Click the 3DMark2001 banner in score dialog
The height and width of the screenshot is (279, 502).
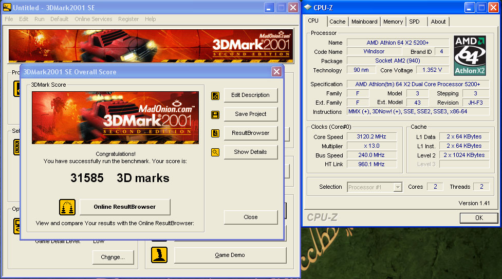pyautogui.click(x=115, y=117)
